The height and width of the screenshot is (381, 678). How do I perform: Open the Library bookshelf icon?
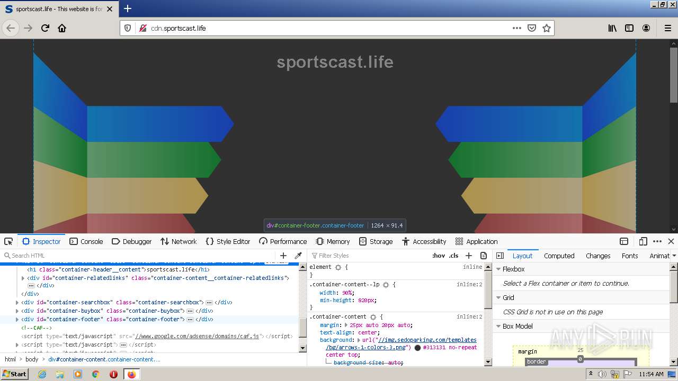tap(612, 28)
